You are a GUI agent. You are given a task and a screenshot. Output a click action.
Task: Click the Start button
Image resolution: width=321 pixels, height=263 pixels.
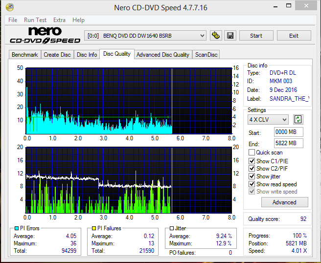[x=256, y=36]
